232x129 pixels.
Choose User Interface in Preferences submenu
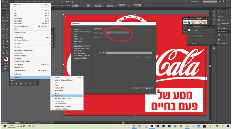point(67,101)
